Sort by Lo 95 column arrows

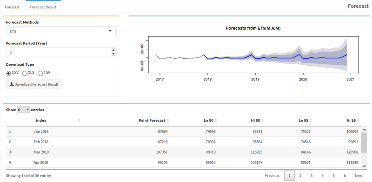(311, 120)
